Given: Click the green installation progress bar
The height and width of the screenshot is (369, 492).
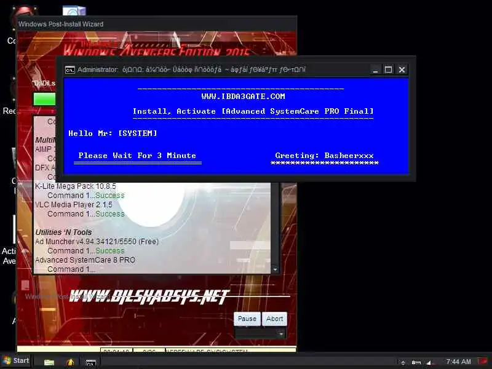Looking at the screenshot, I should (44, 99).
